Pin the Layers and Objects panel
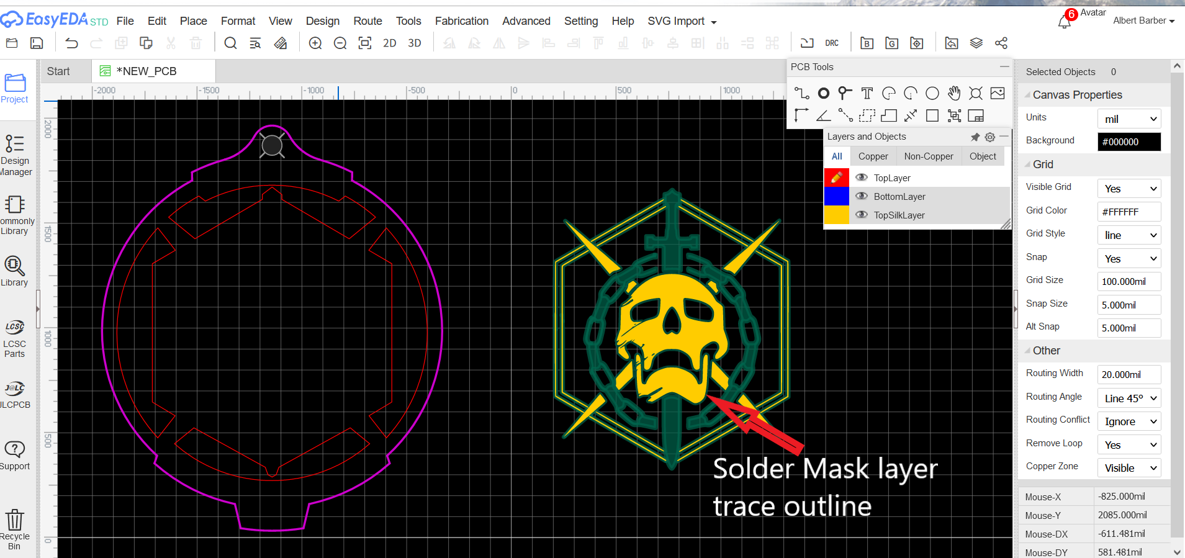Screen dimensions: 1185x558 click(975, 137)
